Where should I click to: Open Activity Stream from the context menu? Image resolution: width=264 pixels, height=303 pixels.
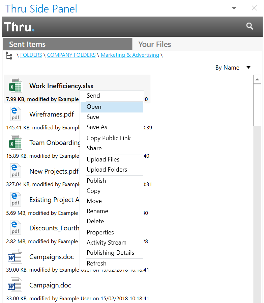[x=112, y=243]
